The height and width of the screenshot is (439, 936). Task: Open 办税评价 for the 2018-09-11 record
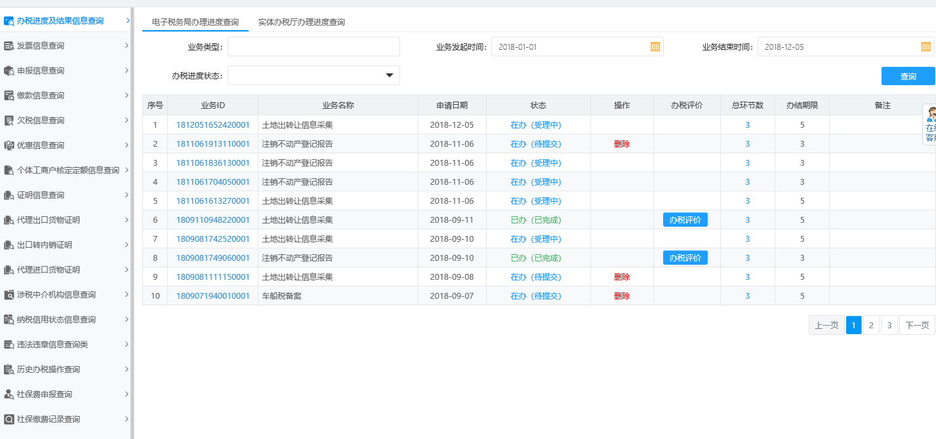pyautogui.click(x=686, y=220)
